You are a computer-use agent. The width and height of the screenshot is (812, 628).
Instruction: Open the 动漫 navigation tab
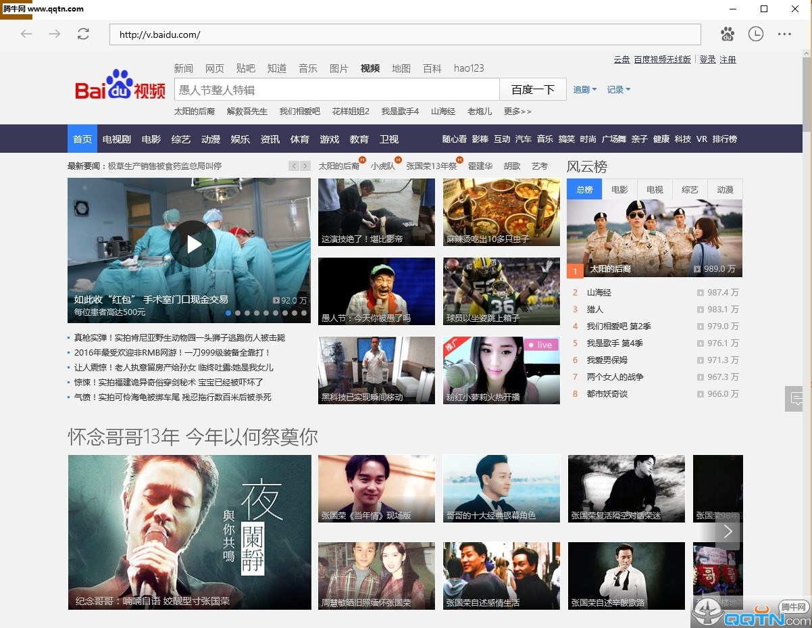point(211,139)
